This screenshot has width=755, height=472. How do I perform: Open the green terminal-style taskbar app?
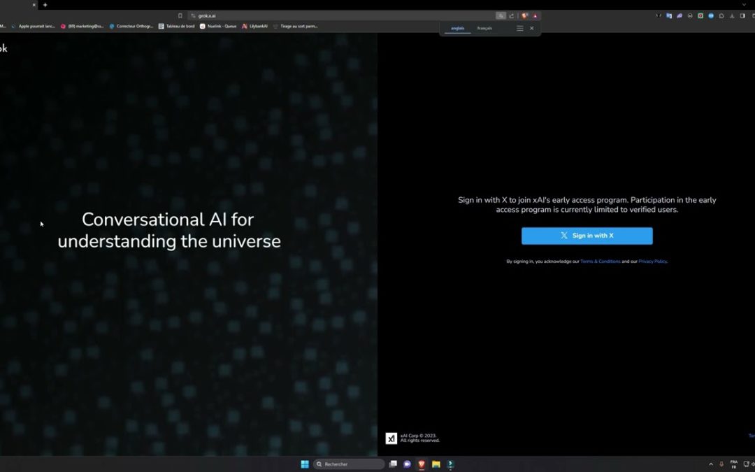point(450,464)
